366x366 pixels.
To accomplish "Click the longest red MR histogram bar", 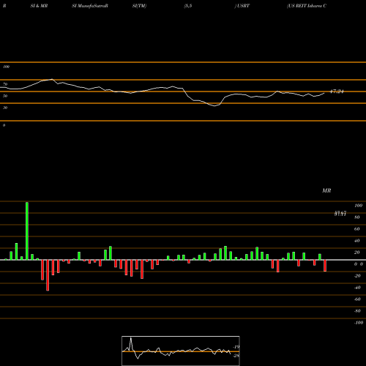I will point(48,275).
